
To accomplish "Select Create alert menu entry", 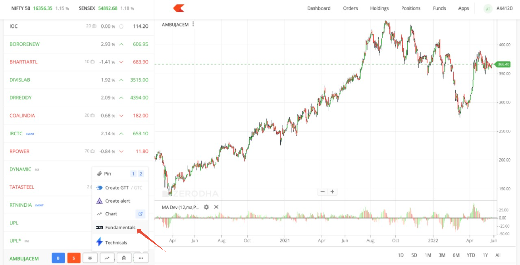I will pos(120,201).
